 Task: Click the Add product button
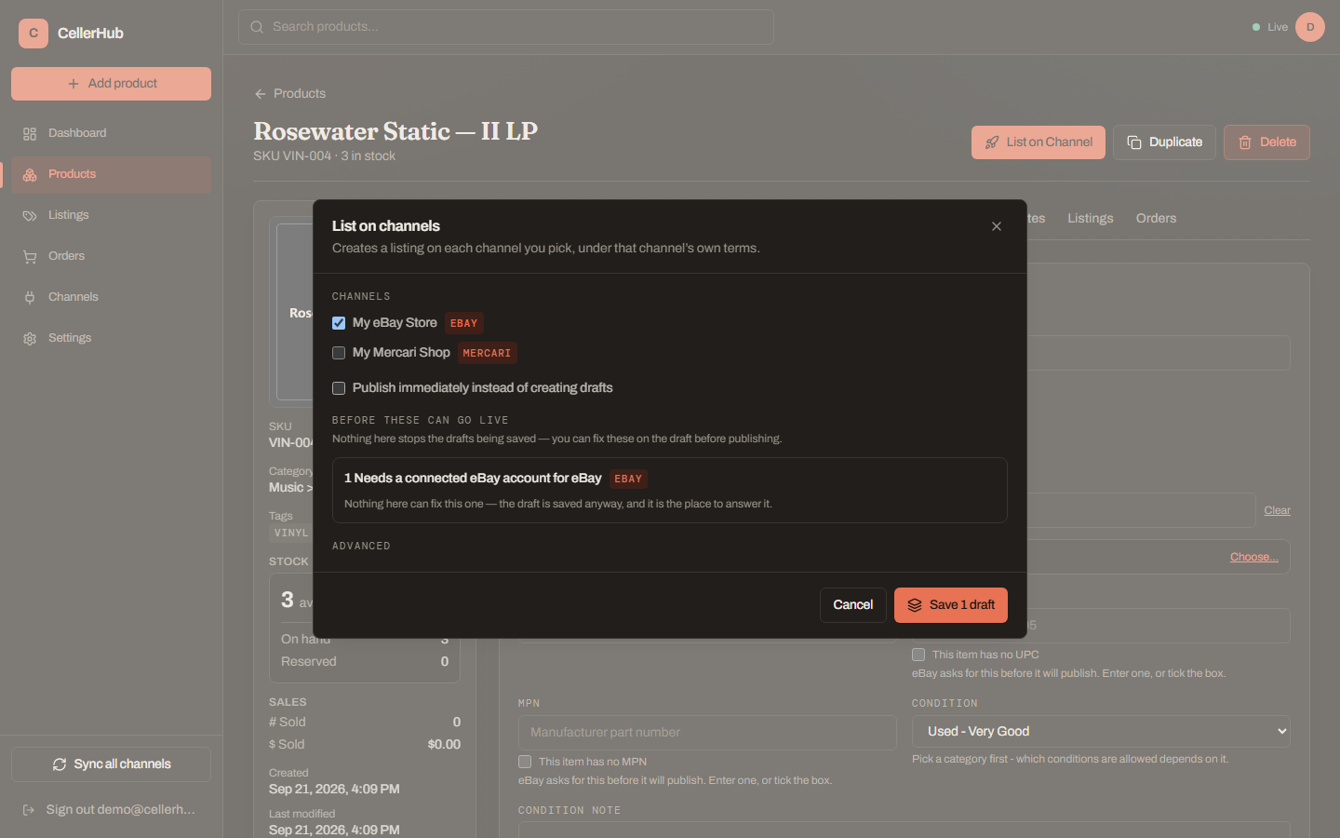coord(111,84)
